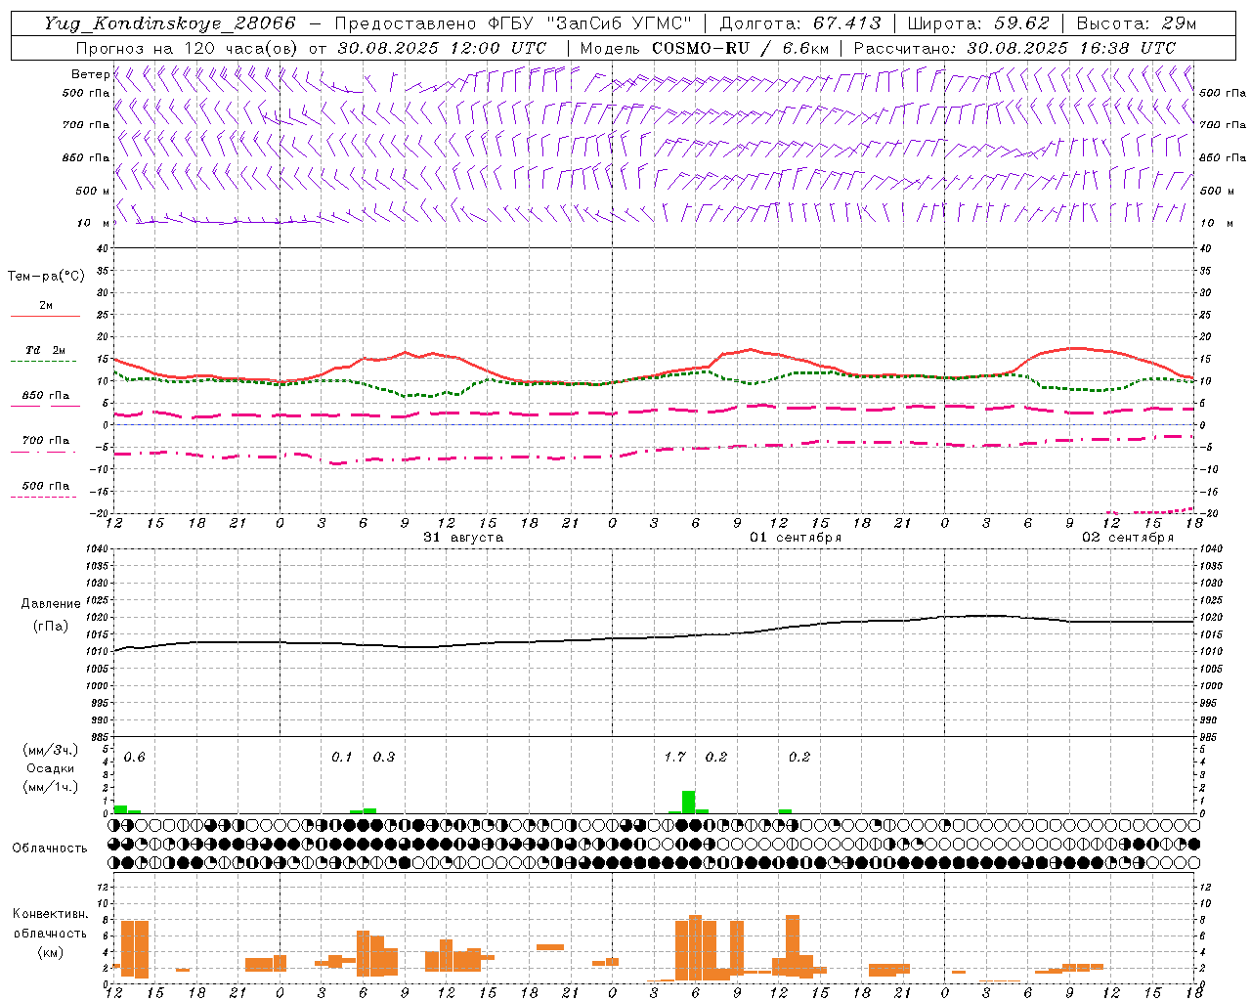
Task: Click the Осадки precipitation label
Action: [51, 768]
